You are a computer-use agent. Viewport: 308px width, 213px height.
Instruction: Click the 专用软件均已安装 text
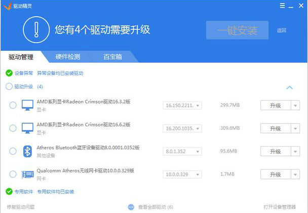click(56, 191)
